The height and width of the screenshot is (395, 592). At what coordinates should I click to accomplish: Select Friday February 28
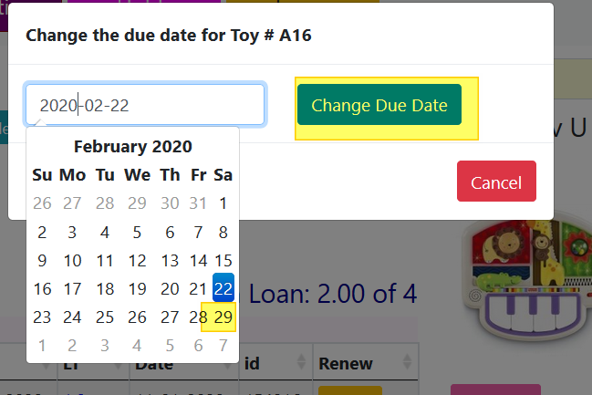198,317
